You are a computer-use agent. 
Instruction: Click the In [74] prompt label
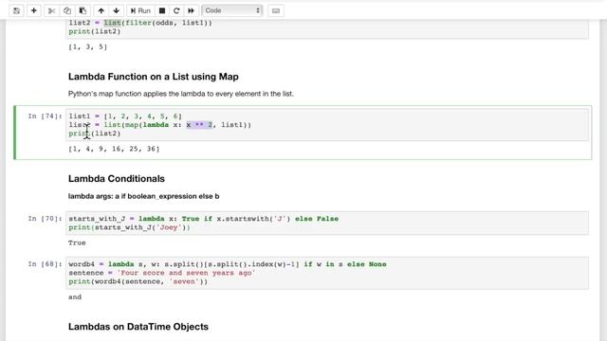coord(45,116)
